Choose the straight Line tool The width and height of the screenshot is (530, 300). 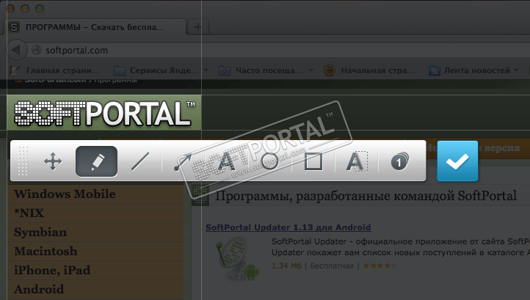[140, 161]
